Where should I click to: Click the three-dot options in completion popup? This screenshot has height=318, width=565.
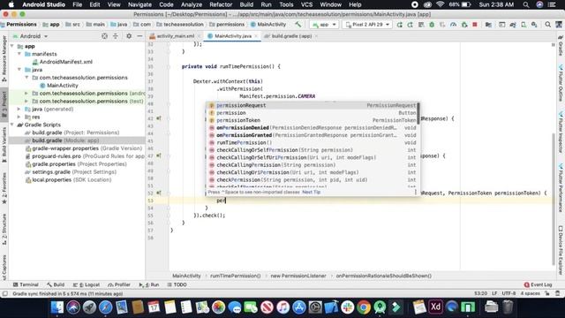click(416, 193)
